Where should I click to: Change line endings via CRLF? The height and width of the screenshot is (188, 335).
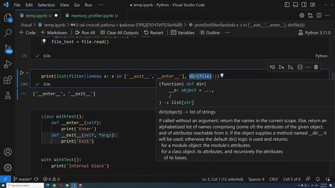[x=273, y=179]
